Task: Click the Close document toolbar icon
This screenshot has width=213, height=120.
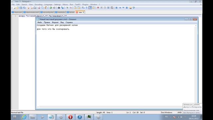Action: point(28,8)
